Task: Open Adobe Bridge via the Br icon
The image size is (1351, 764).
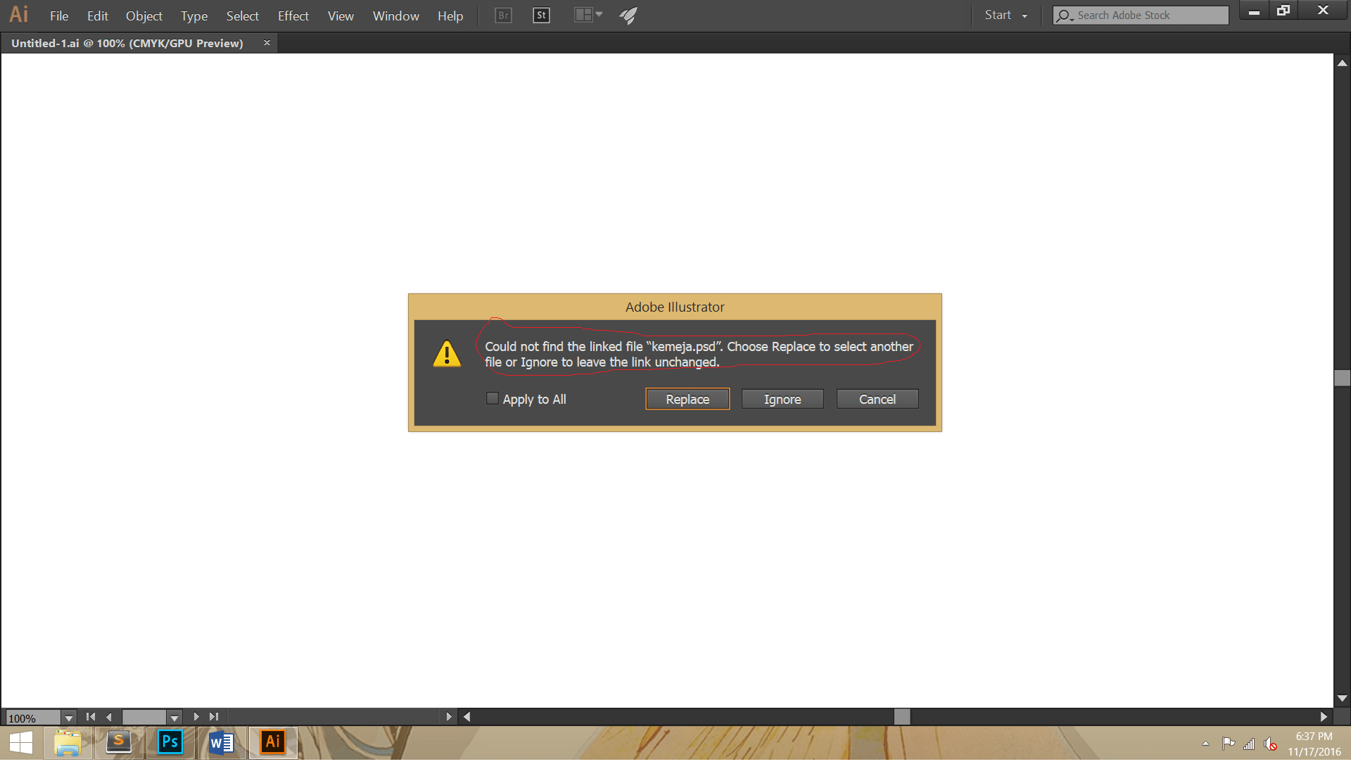Action: coord(503,15)
